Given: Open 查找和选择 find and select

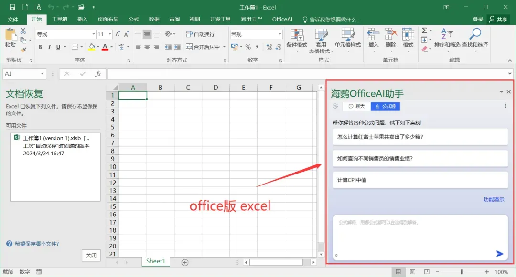Looking at the screenshot, I should pos(475,40).
